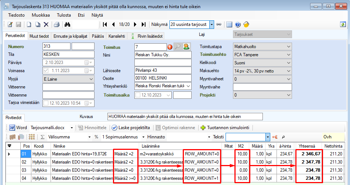350x185 pixels.
Task: Click the yellow message bubble icon
Action: pos(246,24)
